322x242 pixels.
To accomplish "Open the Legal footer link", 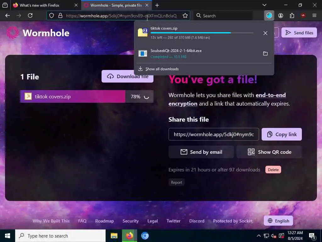I will point(153,221).
